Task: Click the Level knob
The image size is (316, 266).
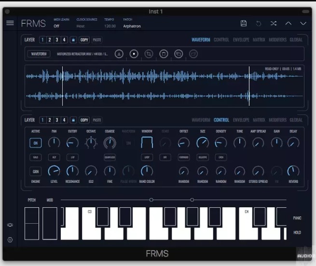Action: click(x=54, y=171)
